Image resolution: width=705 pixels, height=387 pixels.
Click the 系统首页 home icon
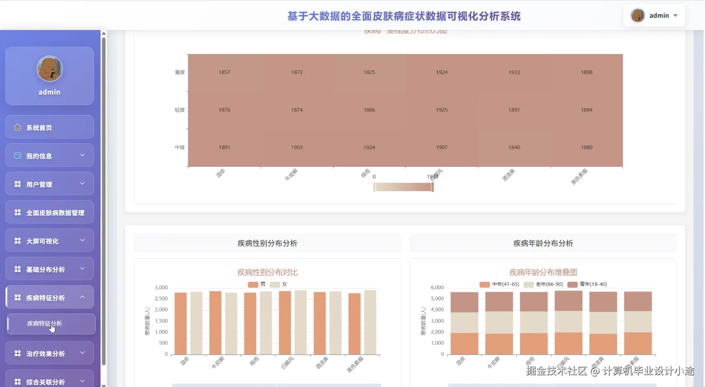[x=17, y=127]
